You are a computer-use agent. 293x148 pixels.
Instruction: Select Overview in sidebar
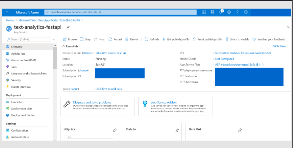(x=28, y=47)
